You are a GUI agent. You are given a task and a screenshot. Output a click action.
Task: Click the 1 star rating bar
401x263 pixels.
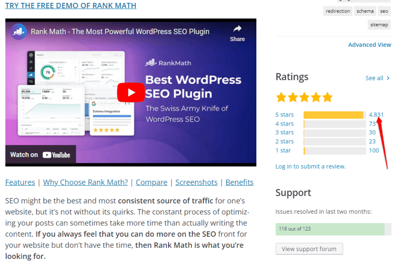pyautogui.click(x=335, y=150)
